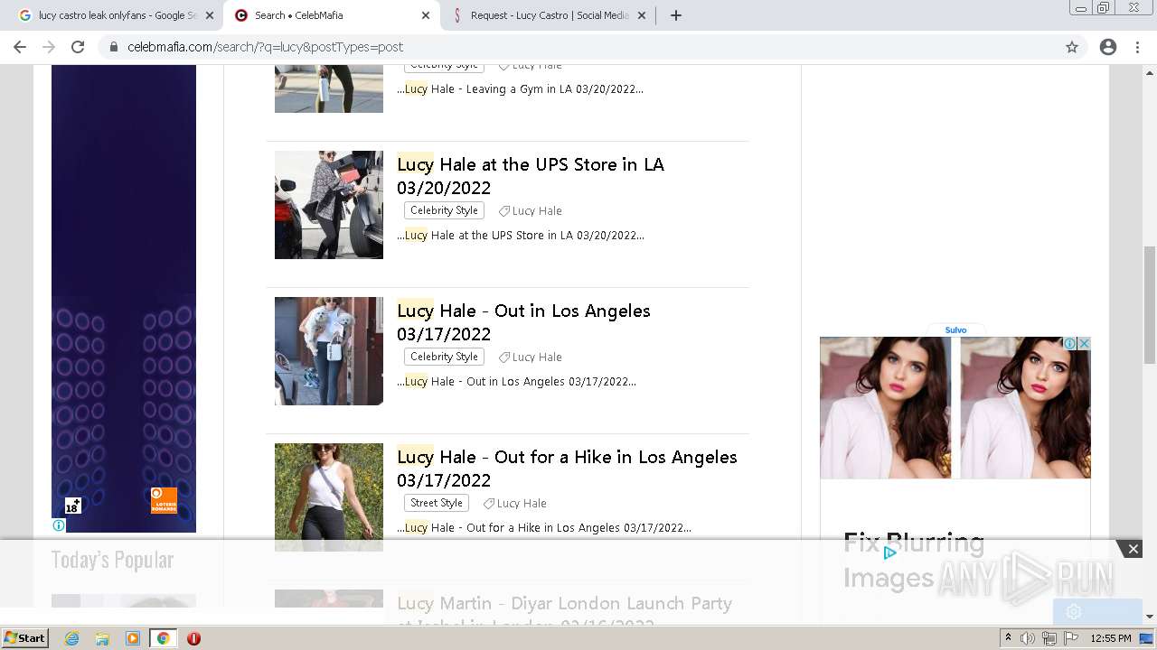Open Lucy Hale at the UPS Store article
The image size is (1157, 650).
click(x=531, y=176)
